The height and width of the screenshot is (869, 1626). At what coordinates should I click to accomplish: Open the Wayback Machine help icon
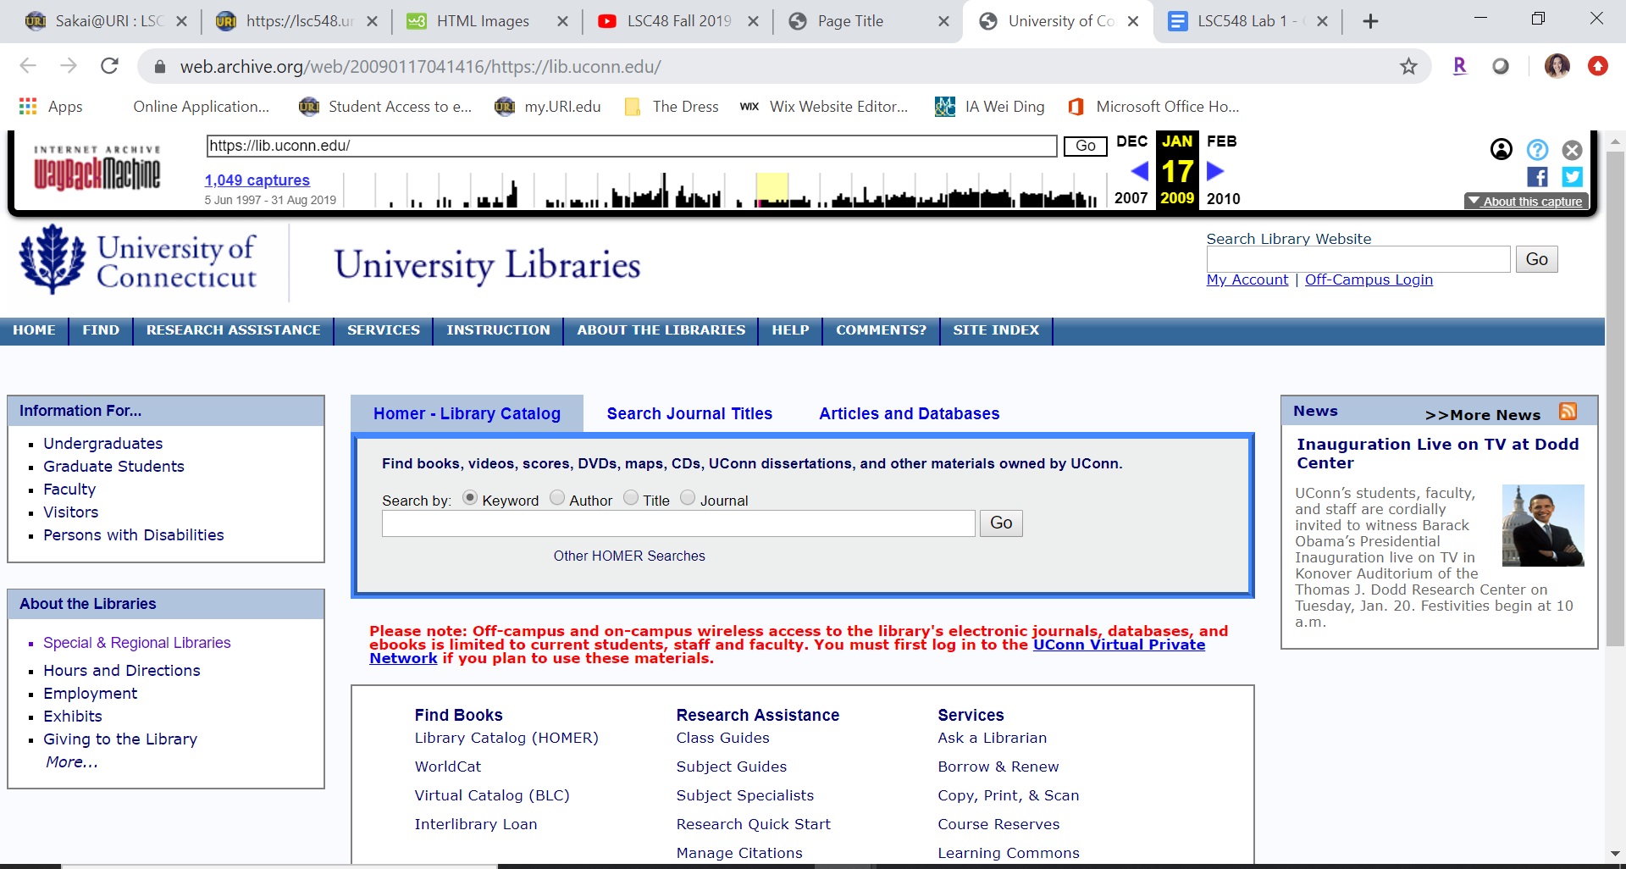coord(1537,150)
